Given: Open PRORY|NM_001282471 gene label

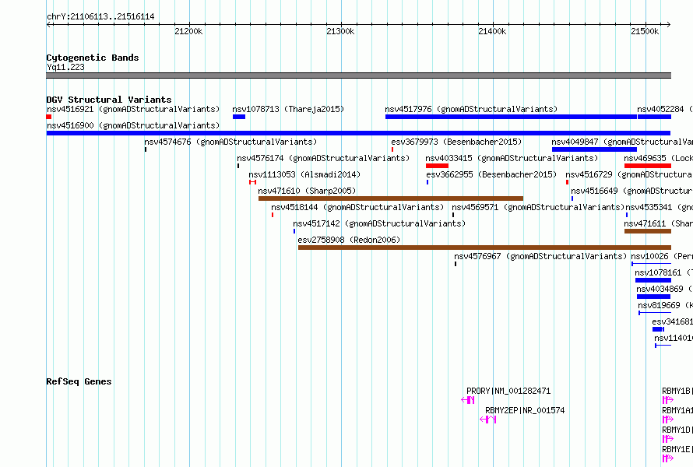Looking at the screenshot, I should pos(508,391).
